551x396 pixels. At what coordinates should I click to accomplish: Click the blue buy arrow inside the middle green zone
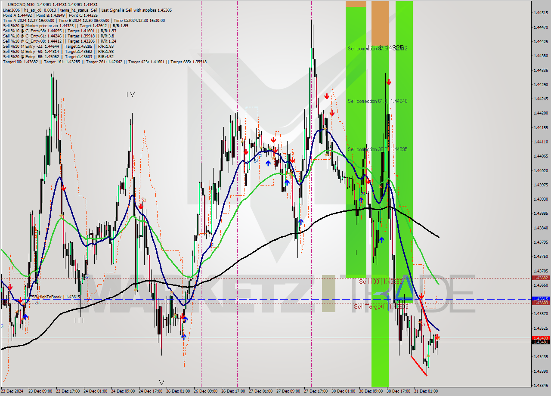click(x=381, y=240)
